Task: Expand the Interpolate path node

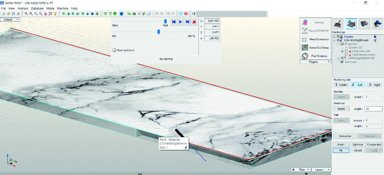Action: tap(342, 51)
